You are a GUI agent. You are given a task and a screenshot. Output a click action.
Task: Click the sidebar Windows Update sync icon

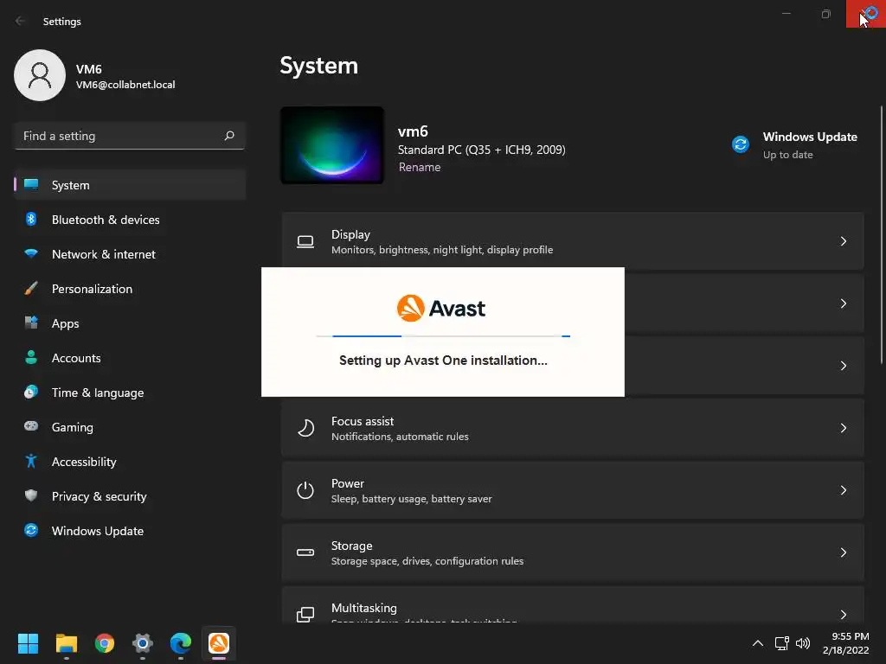pyautogui.click(x=31, y=530)
